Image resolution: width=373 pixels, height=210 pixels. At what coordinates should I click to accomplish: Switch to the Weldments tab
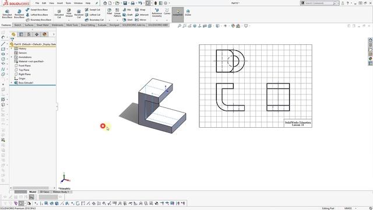click(x=58, y=25)
